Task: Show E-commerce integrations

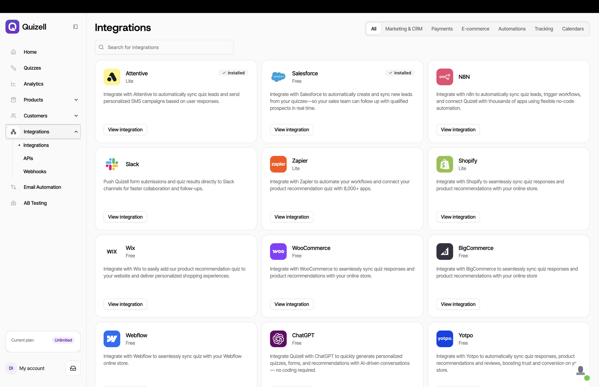Action: (x=475, y=29)
